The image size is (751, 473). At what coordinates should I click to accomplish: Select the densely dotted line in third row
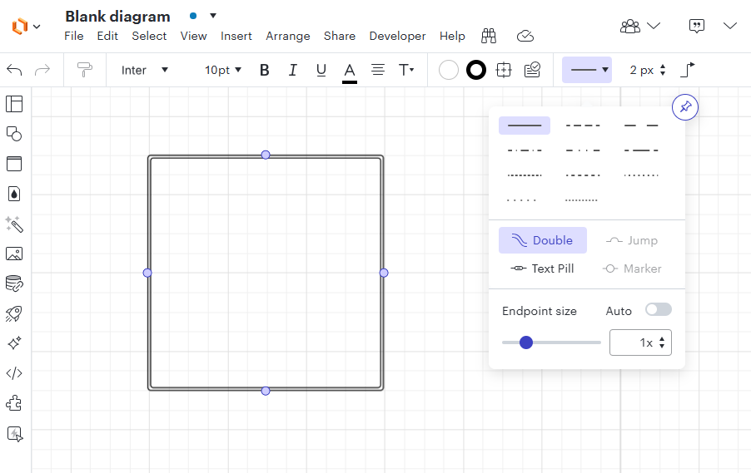525,175
